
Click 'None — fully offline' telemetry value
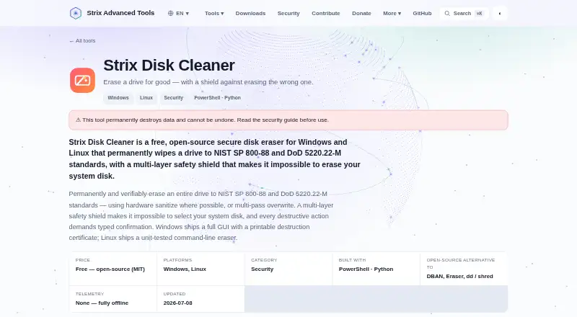(102, 303)
